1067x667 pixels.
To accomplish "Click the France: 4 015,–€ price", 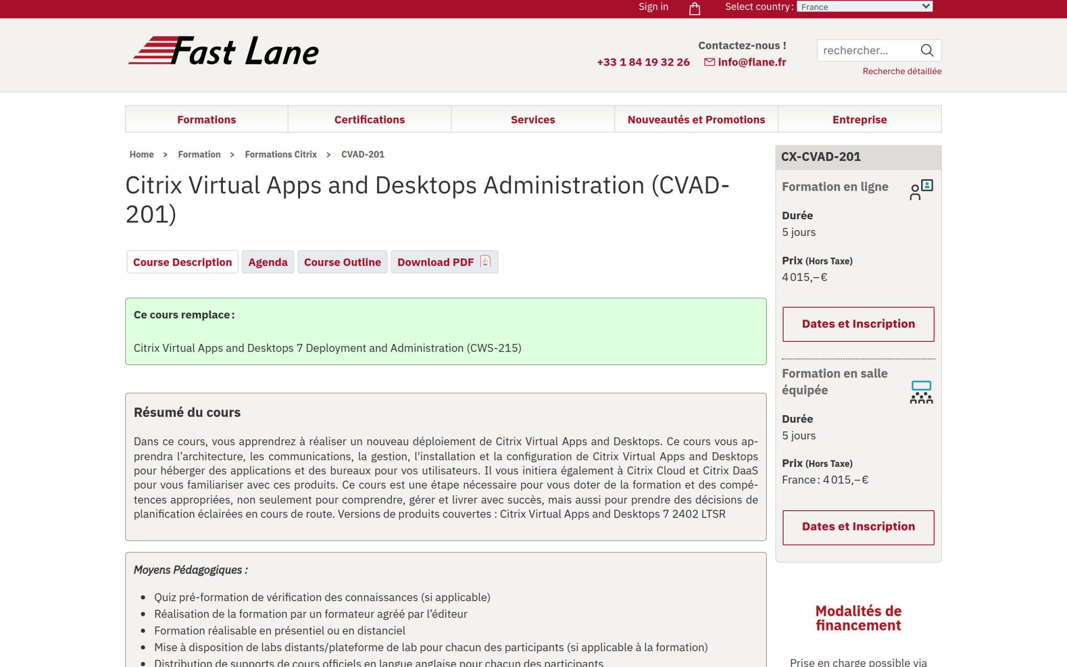I will (825, 480).
